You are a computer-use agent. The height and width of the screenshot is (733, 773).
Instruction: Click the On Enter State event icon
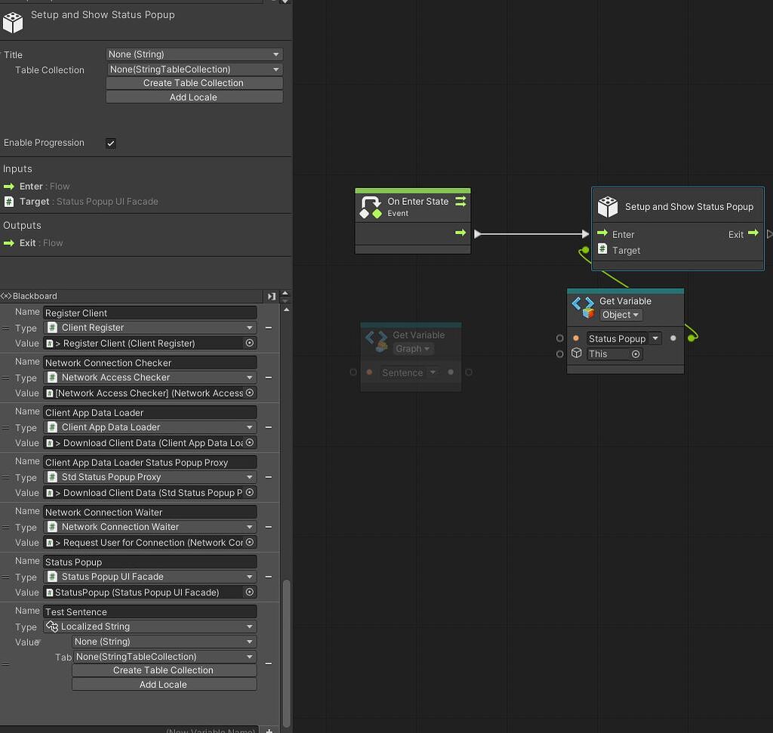[x=371, y=203]
